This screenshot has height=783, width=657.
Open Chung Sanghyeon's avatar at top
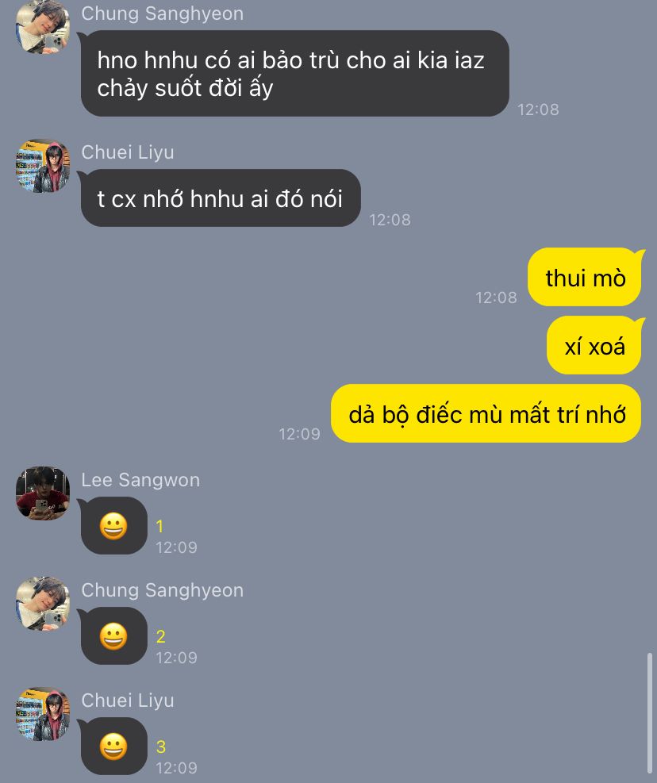[x=43, y=26]
